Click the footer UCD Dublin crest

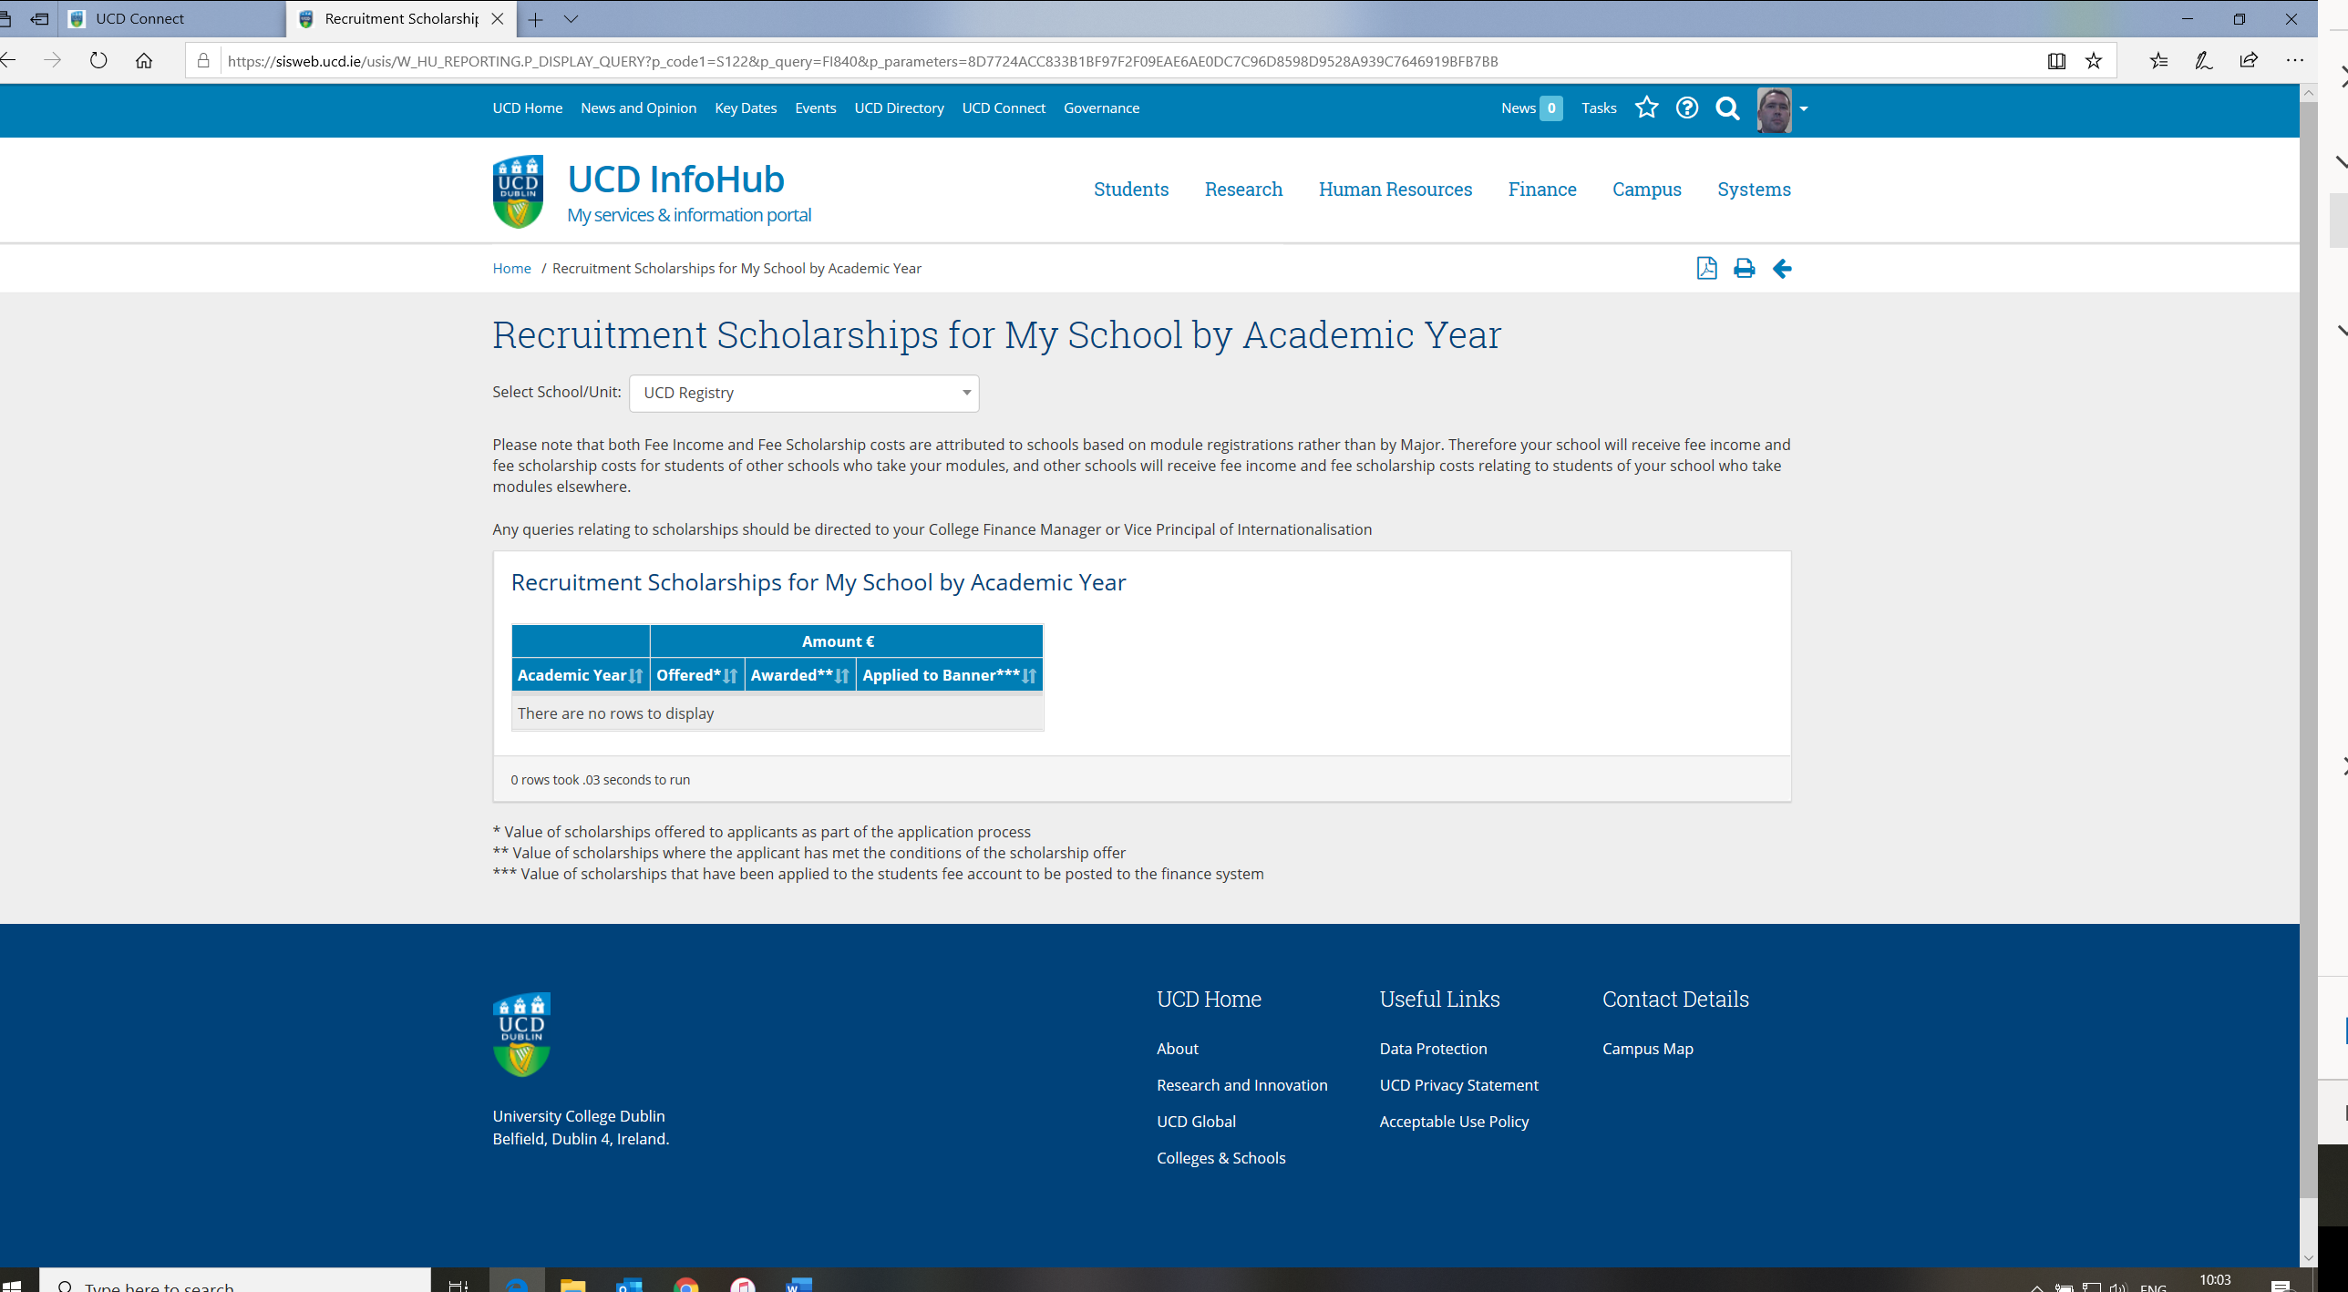click(521, 1034)
